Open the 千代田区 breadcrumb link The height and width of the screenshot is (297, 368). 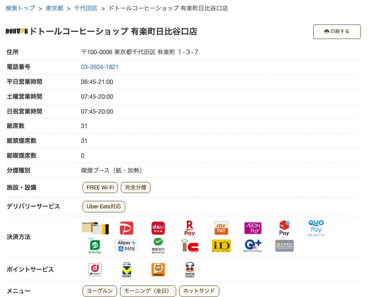click(x=86, y=8)
